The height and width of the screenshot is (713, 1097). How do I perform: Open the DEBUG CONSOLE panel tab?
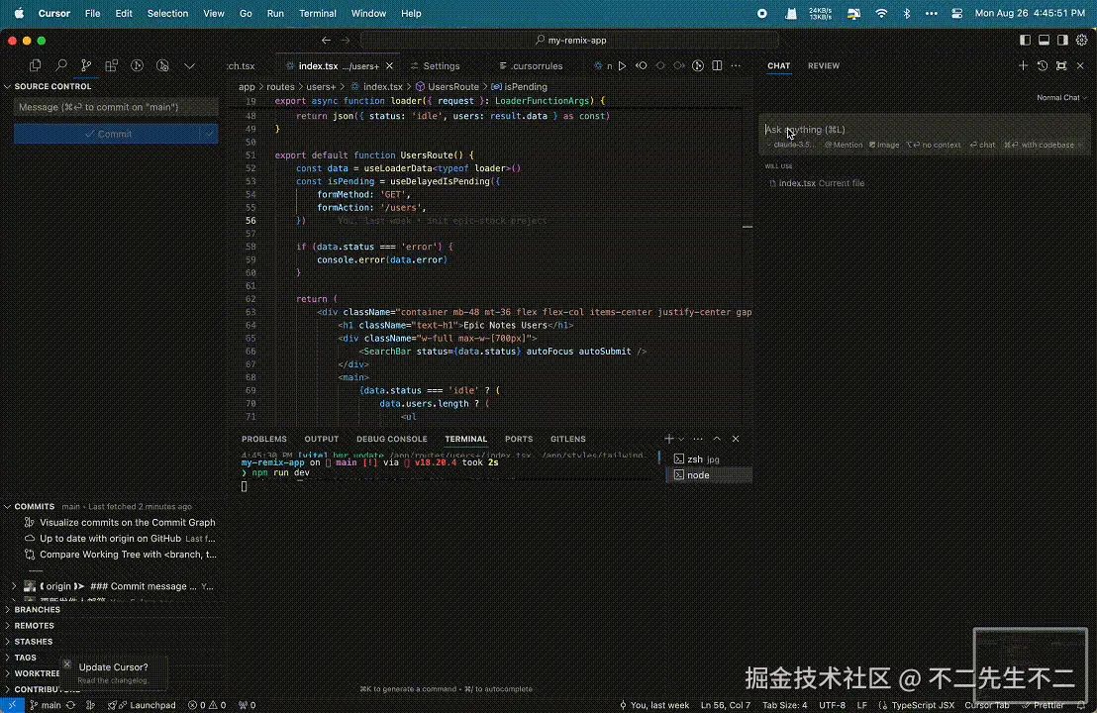[x=392, y=440]
